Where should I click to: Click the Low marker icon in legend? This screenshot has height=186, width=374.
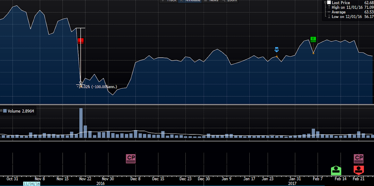pyautogui.click(x=329, y=17)
